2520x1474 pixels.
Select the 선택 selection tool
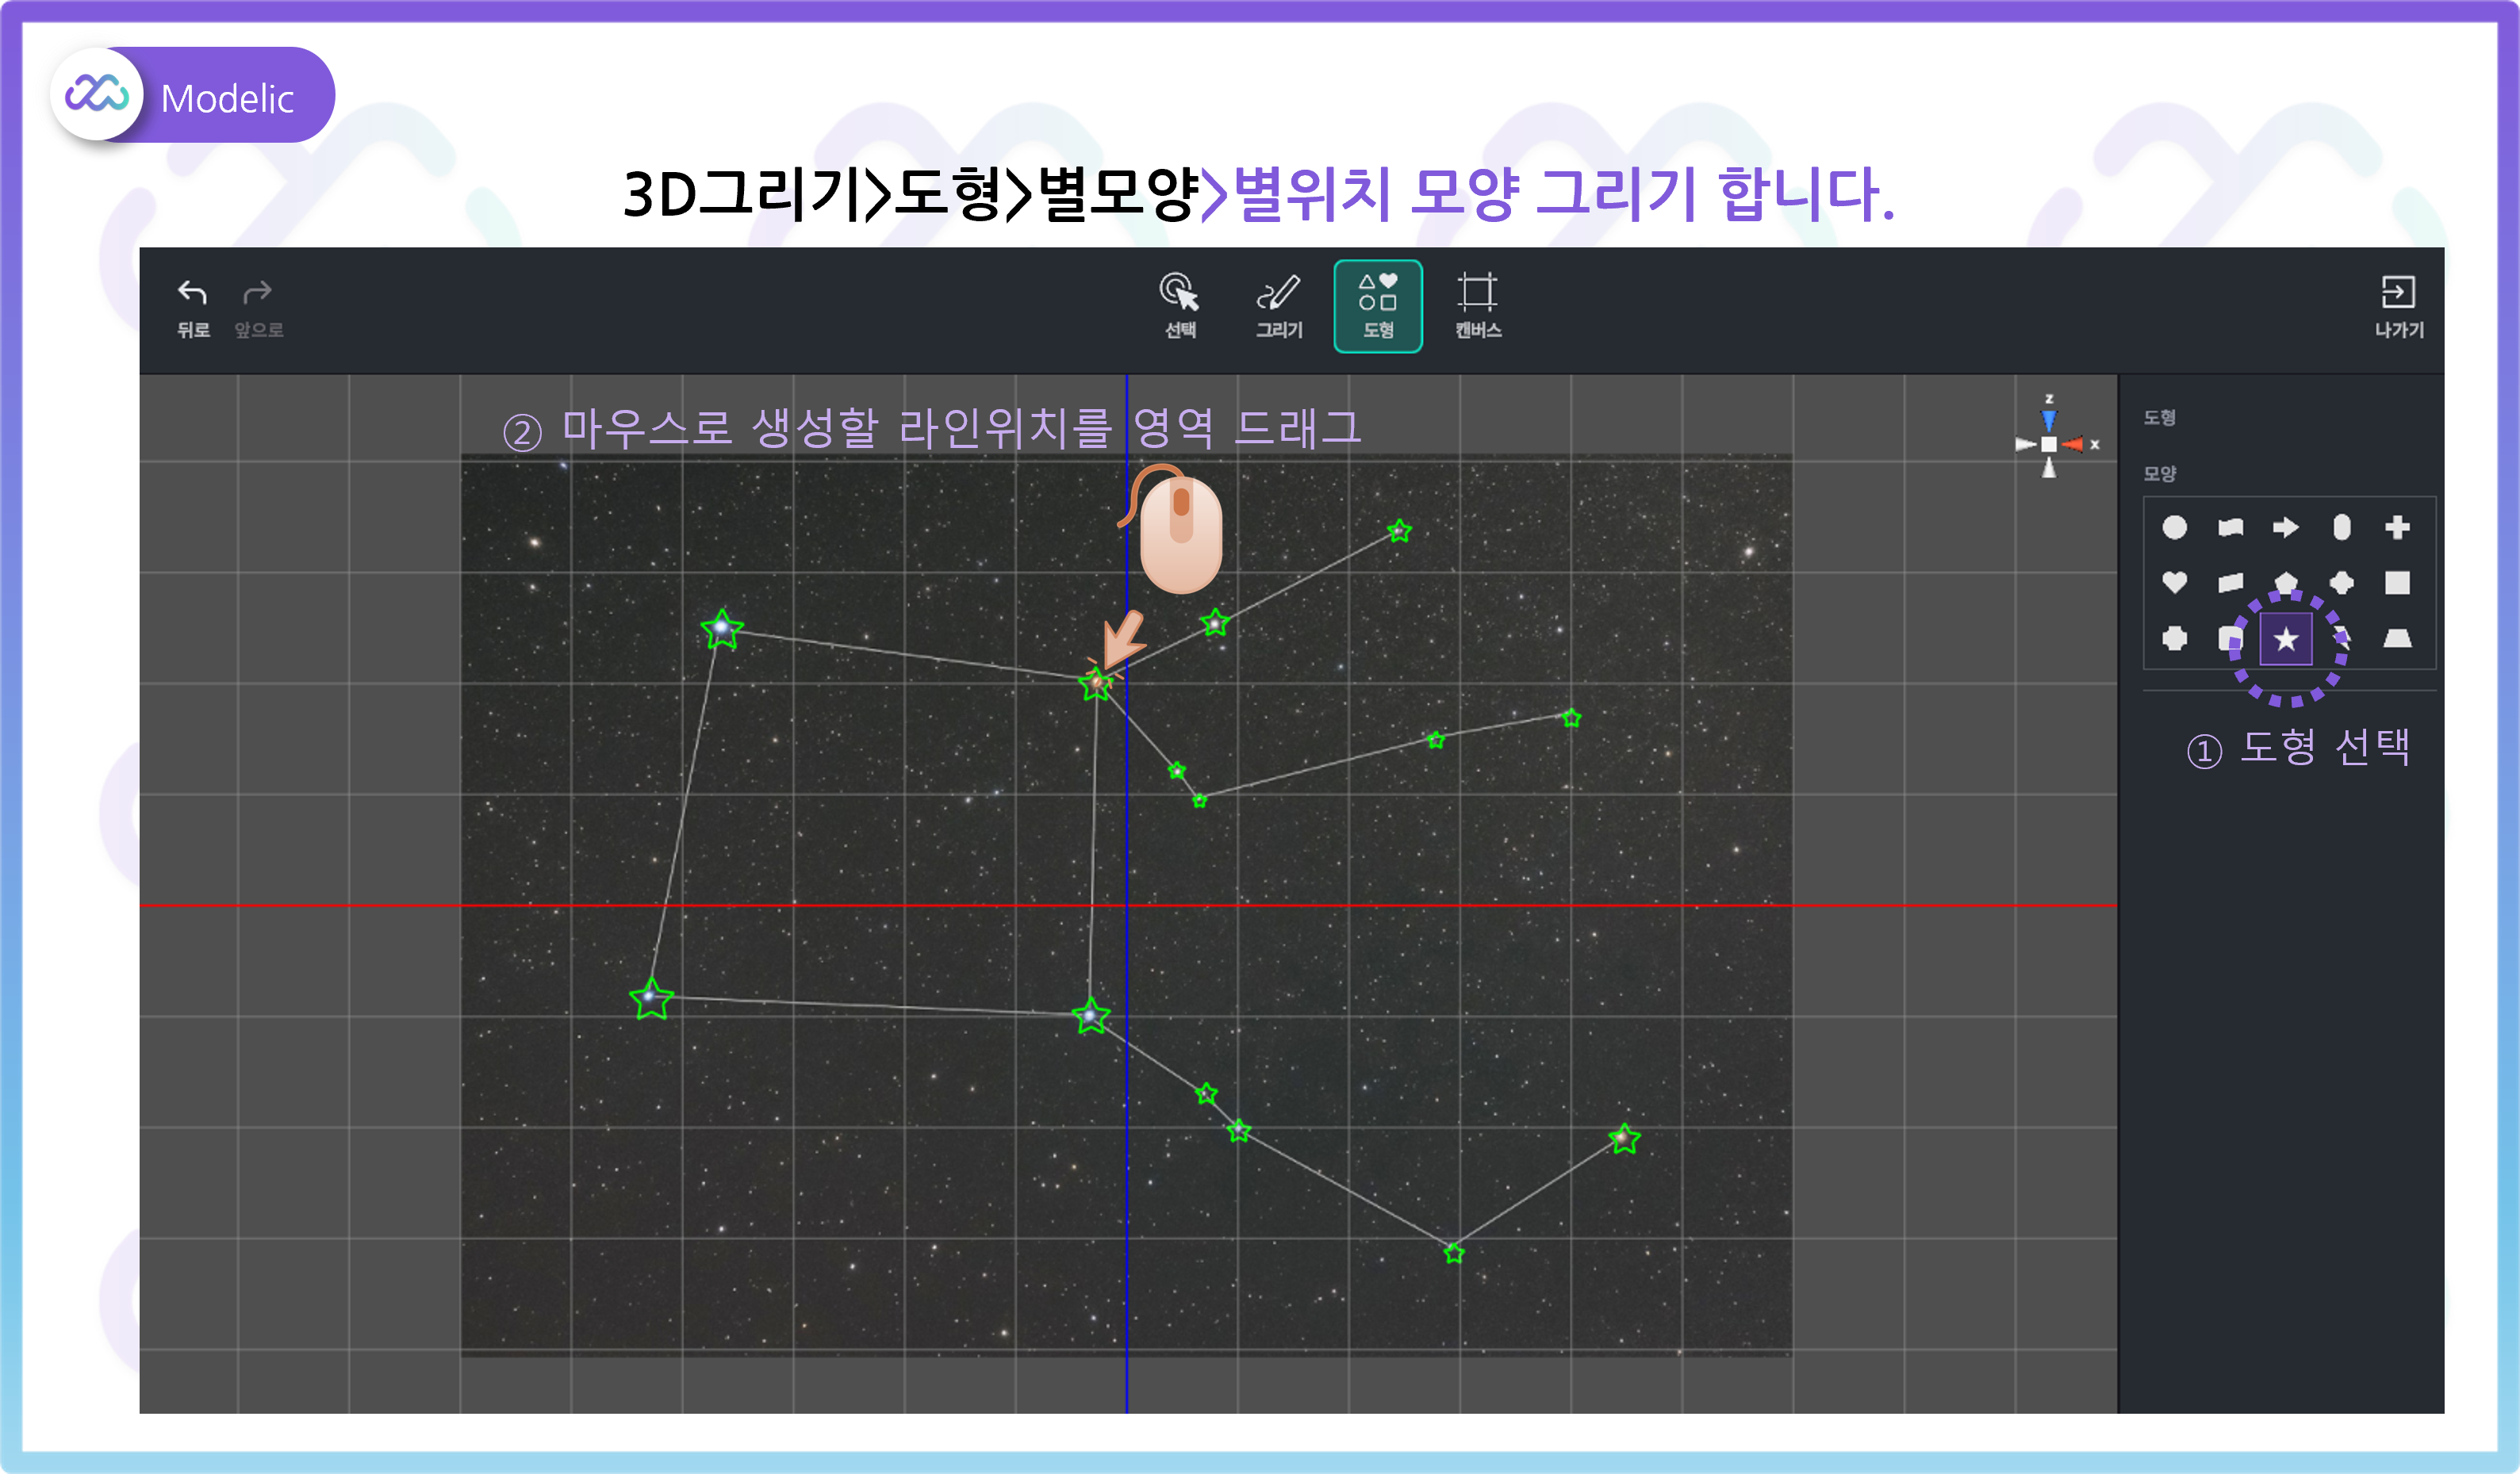coord(1180,306)
